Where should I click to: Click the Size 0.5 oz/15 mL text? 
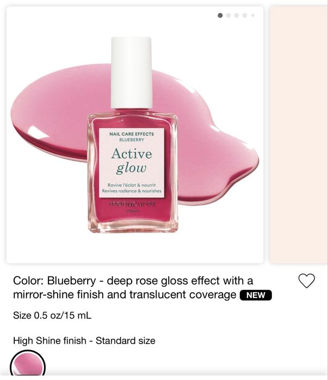pyautogui.click(x=52, y=315)
